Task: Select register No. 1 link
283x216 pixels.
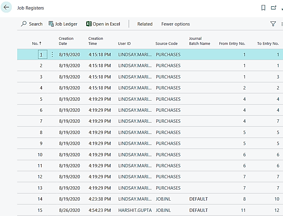Action: click(41, 54)
